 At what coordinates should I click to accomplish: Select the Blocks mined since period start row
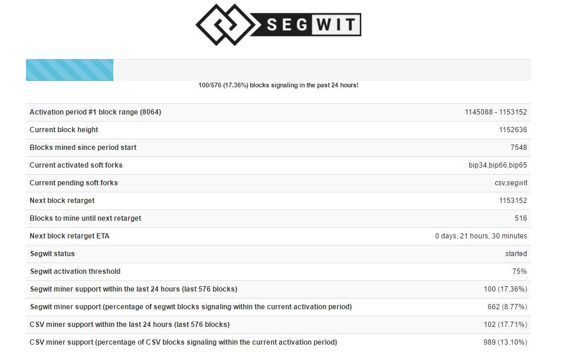coord(278,148)
